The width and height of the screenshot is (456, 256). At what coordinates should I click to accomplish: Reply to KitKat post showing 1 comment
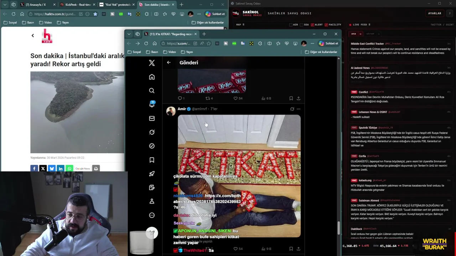click(181, 98)
